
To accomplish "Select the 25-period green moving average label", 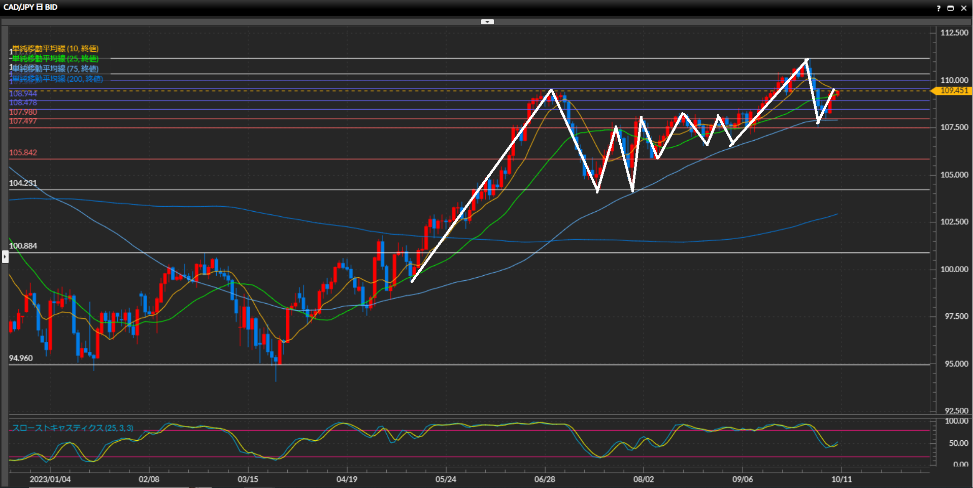I will pyautogui.click(x=55, y=59).
